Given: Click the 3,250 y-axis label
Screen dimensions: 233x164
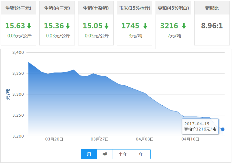Looking at the screenshot, I should click(x=18, y=115).
